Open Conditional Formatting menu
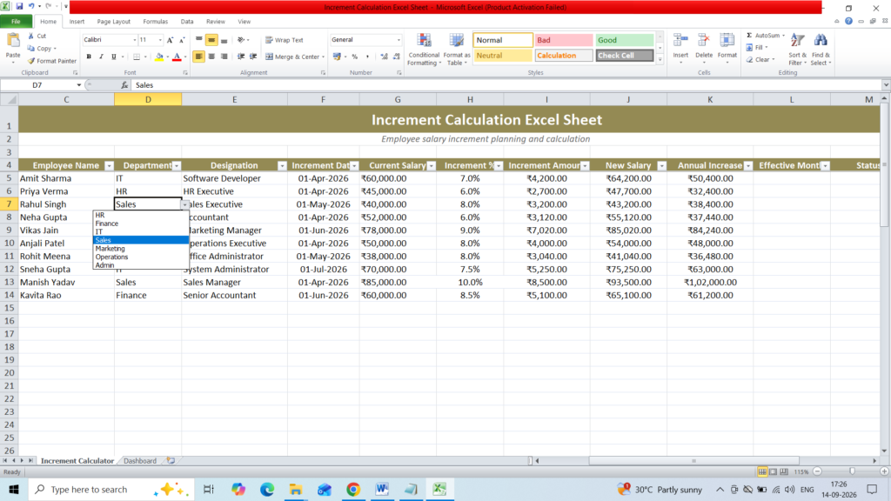 coord(424,50)
